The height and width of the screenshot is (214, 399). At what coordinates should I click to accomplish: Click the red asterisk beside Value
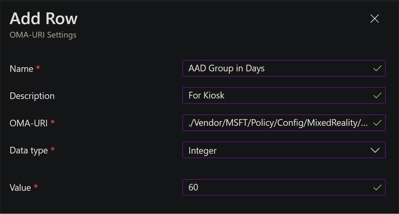pos(35,186)
